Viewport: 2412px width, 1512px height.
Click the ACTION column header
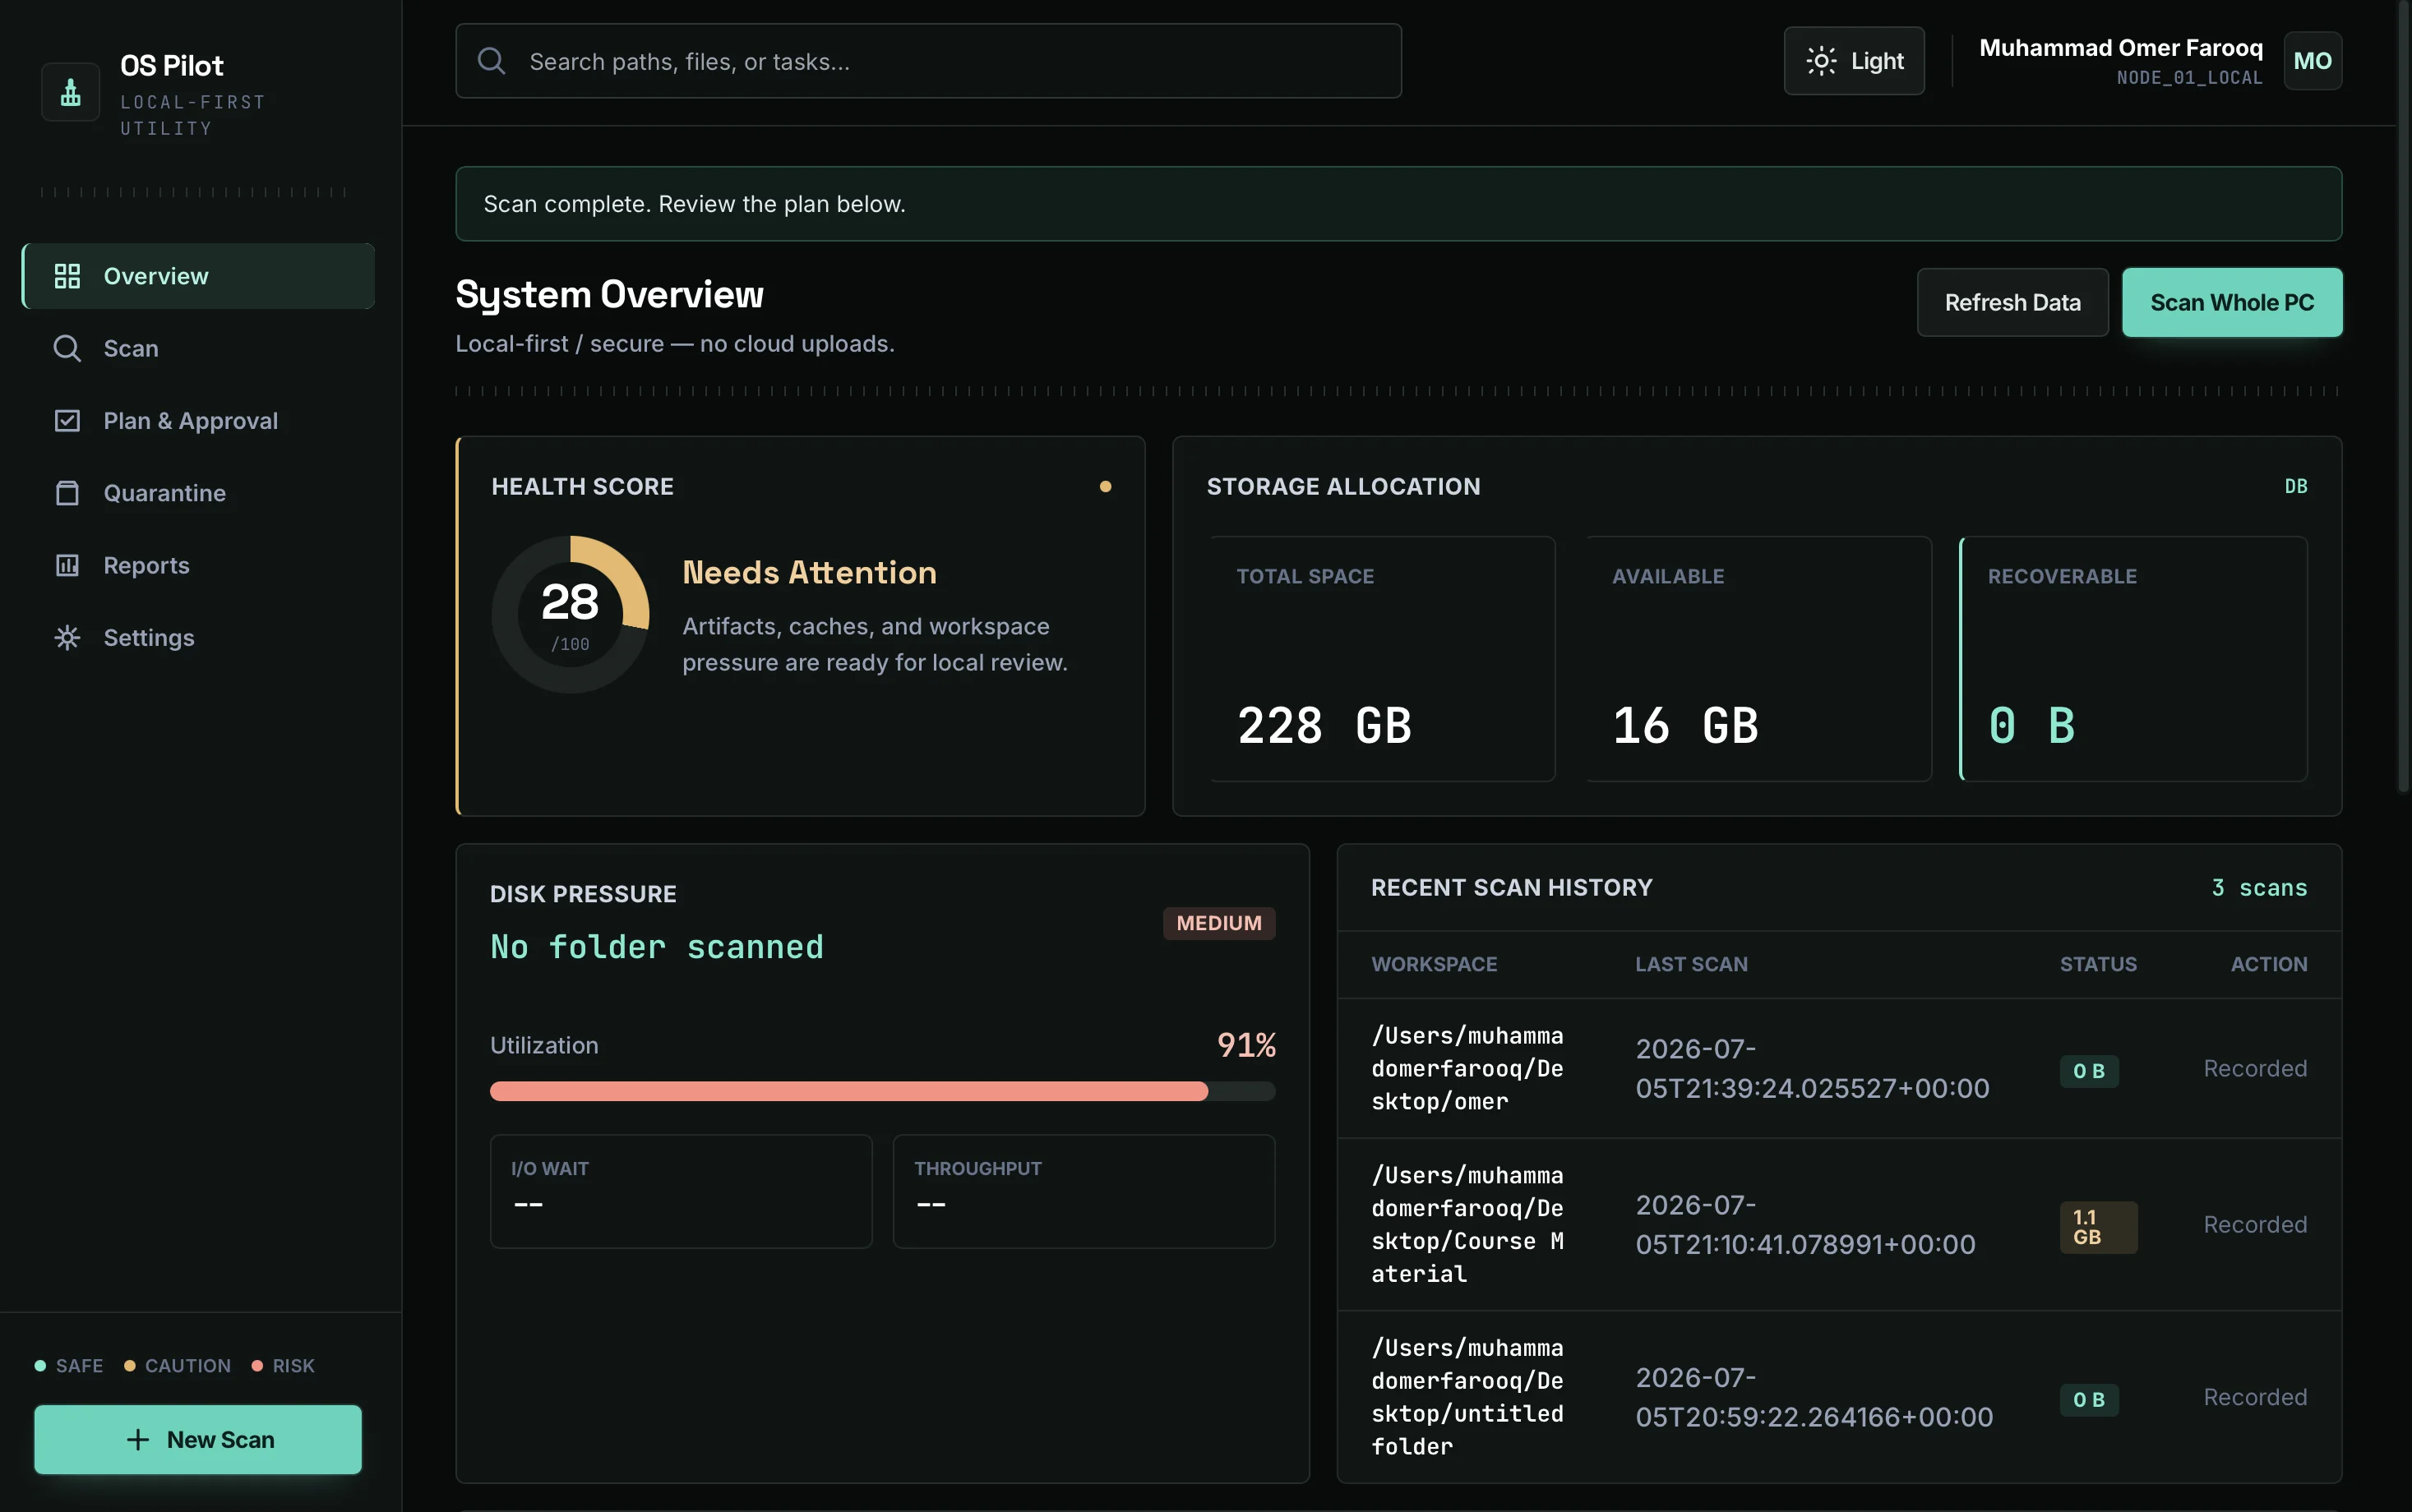pyautogui.click(x=2268, y=964)
